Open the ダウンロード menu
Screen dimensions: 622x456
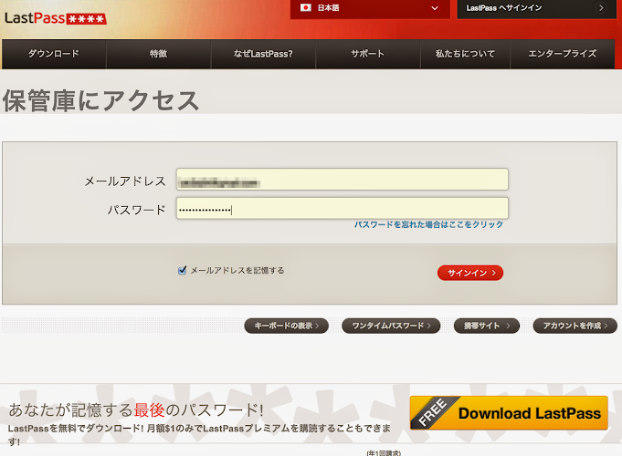click(x=54, y=54)
